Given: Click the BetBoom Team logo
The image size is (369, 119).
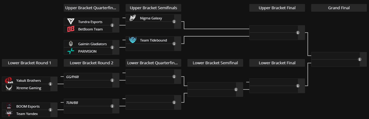Looking at the screenshot, I should point(71,29).
